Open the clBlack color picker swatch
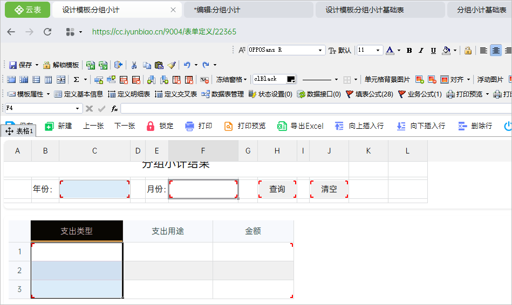 coord(291,79)
